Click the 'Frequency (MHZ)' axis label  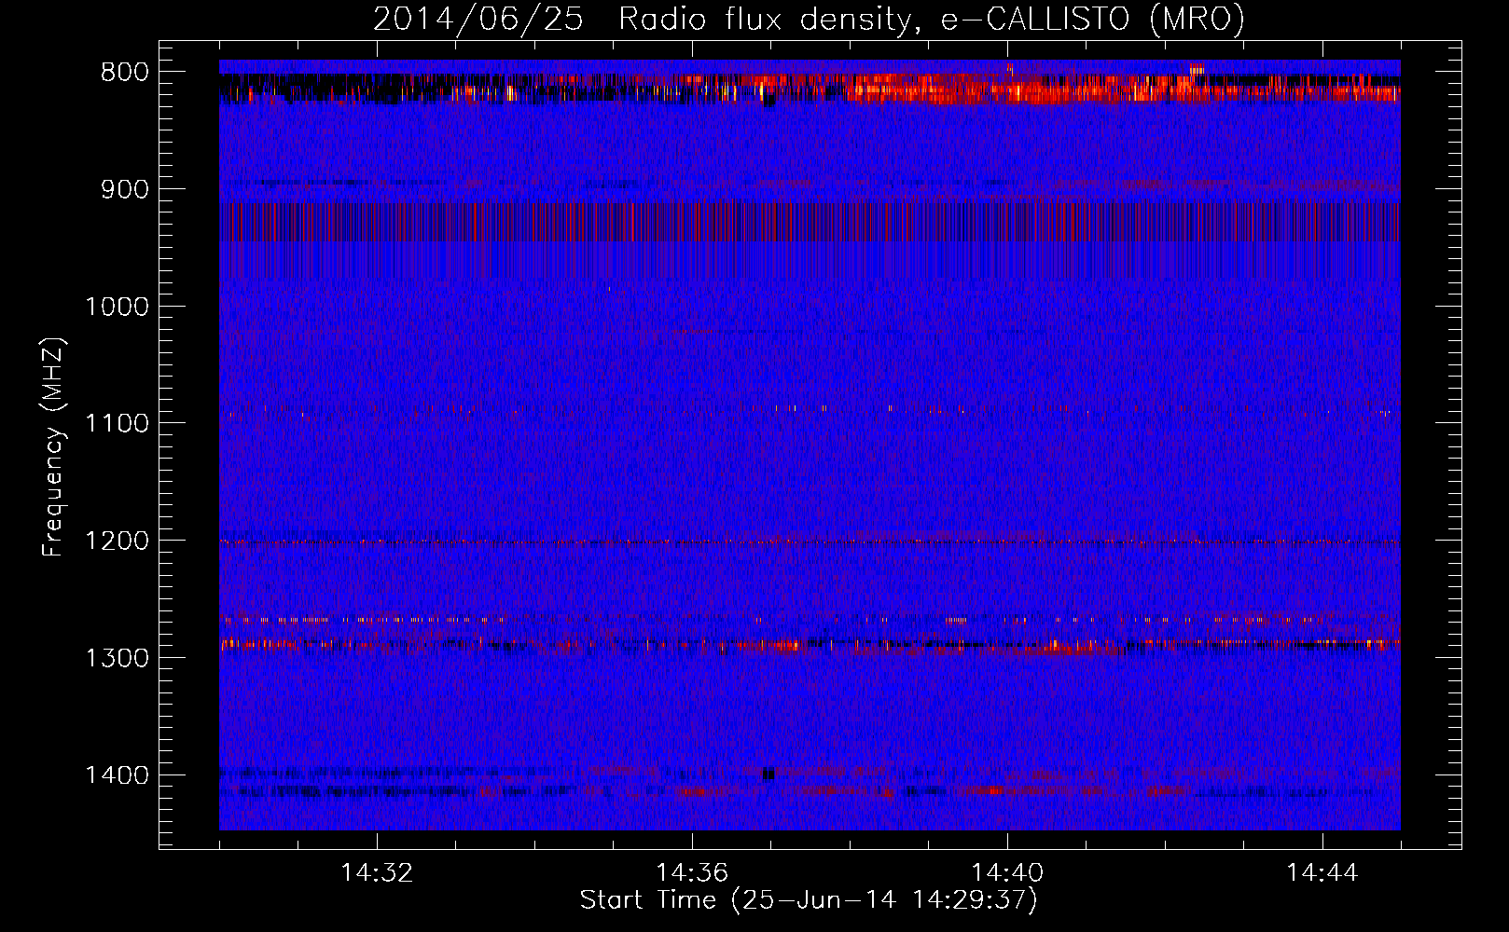53,447
